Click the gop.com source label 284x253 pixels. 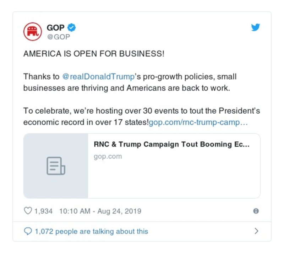107,156
